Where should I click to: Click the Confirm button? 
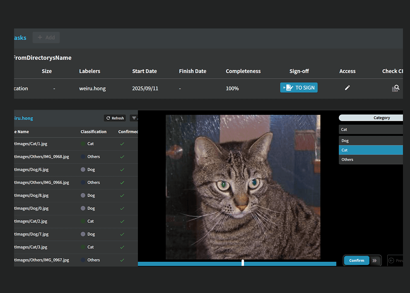tap(357, 261)
